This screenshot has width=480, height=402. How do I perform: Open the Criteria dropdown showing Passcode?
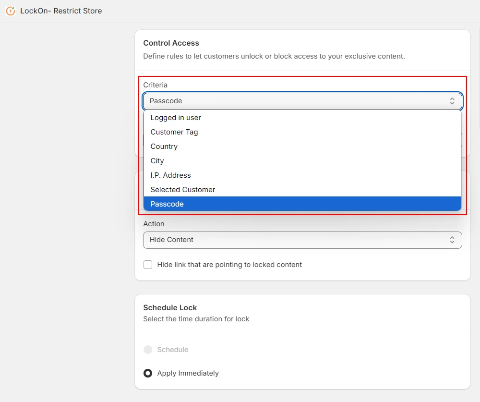click(302, 101)
